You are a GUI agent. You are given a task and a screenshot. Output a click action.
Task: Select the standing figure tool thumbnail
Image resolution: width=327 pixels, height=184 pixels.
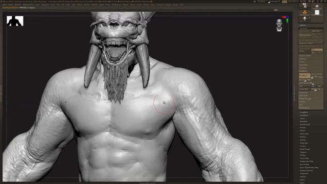(x=305, y=19)
